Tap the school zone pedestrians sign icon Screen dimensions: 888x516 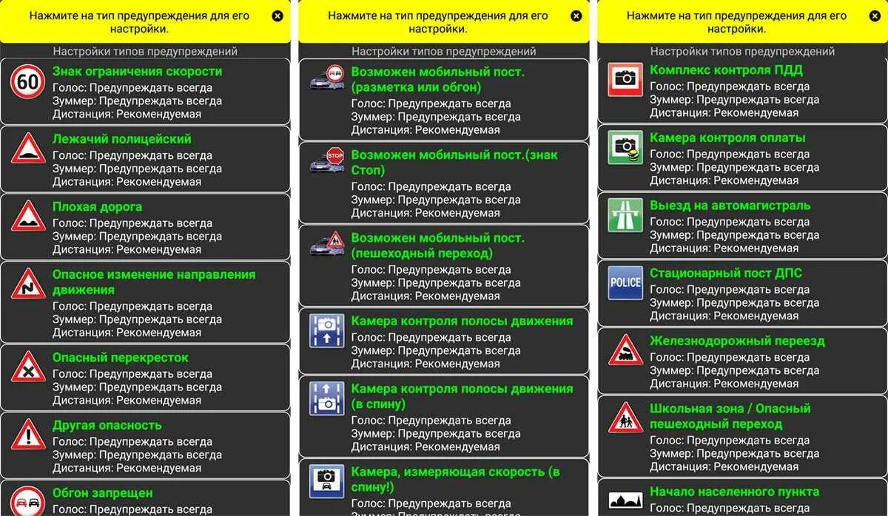pyautogui.click(x=625, y=418)
